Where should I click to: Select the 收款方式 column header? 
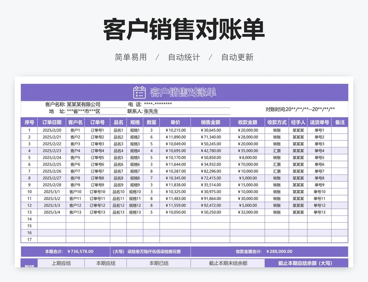(x=277, y=122)
